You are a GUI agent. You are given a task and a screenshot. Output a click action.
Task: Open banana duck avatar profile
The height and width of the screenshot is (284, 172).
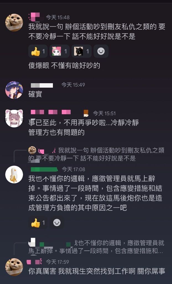pos(14,175)
